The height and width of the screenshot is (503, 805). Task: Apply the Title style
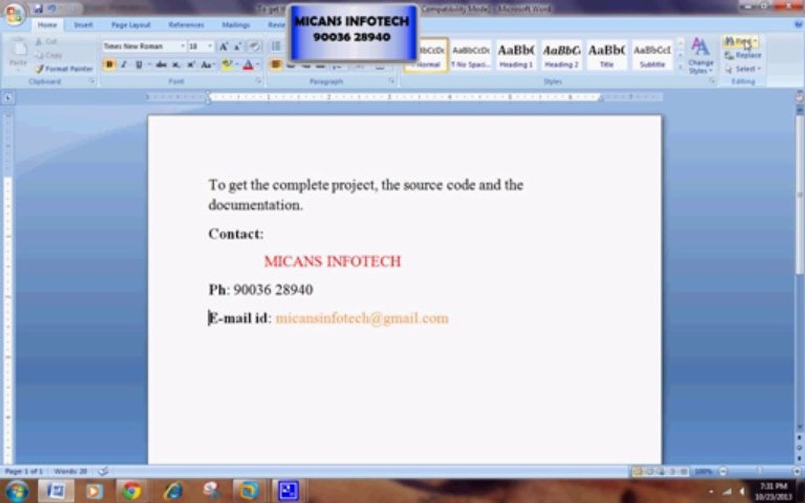[607, 55]
